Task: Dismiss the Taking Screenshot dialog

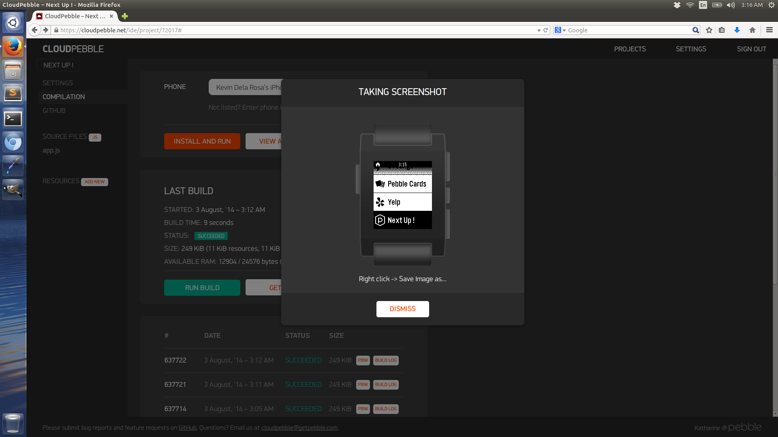Action: pyautogui.click(x=402, y=309)
